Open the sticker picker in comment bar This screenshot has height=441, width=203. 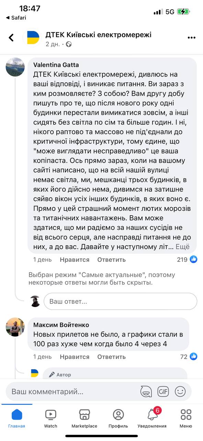coord(147,391)
